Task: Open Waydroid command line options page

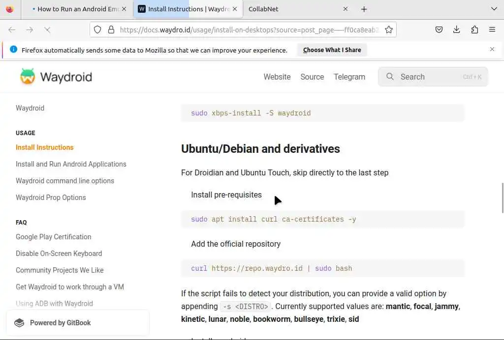Action: [x=65, y=181]
